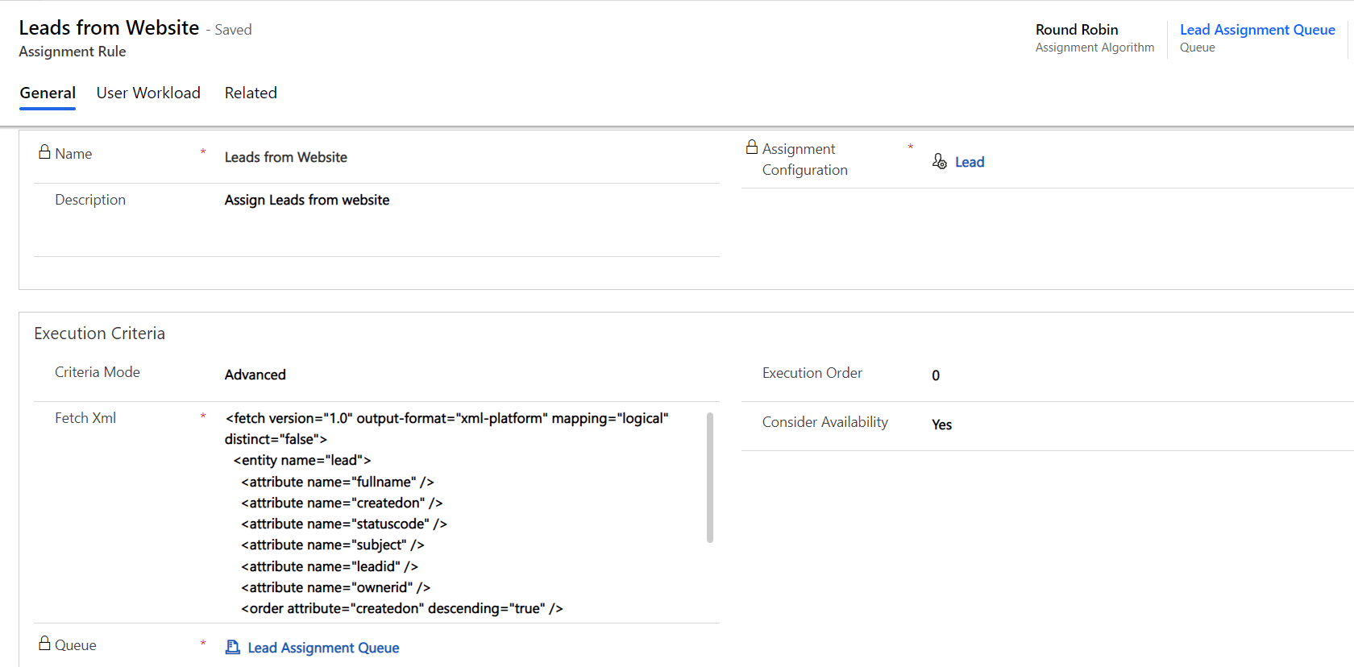This screenshot has height=667, width=1354.
Task: Click the lock icon beside Assignment Configuration
Action: click(x=752, y=147)
